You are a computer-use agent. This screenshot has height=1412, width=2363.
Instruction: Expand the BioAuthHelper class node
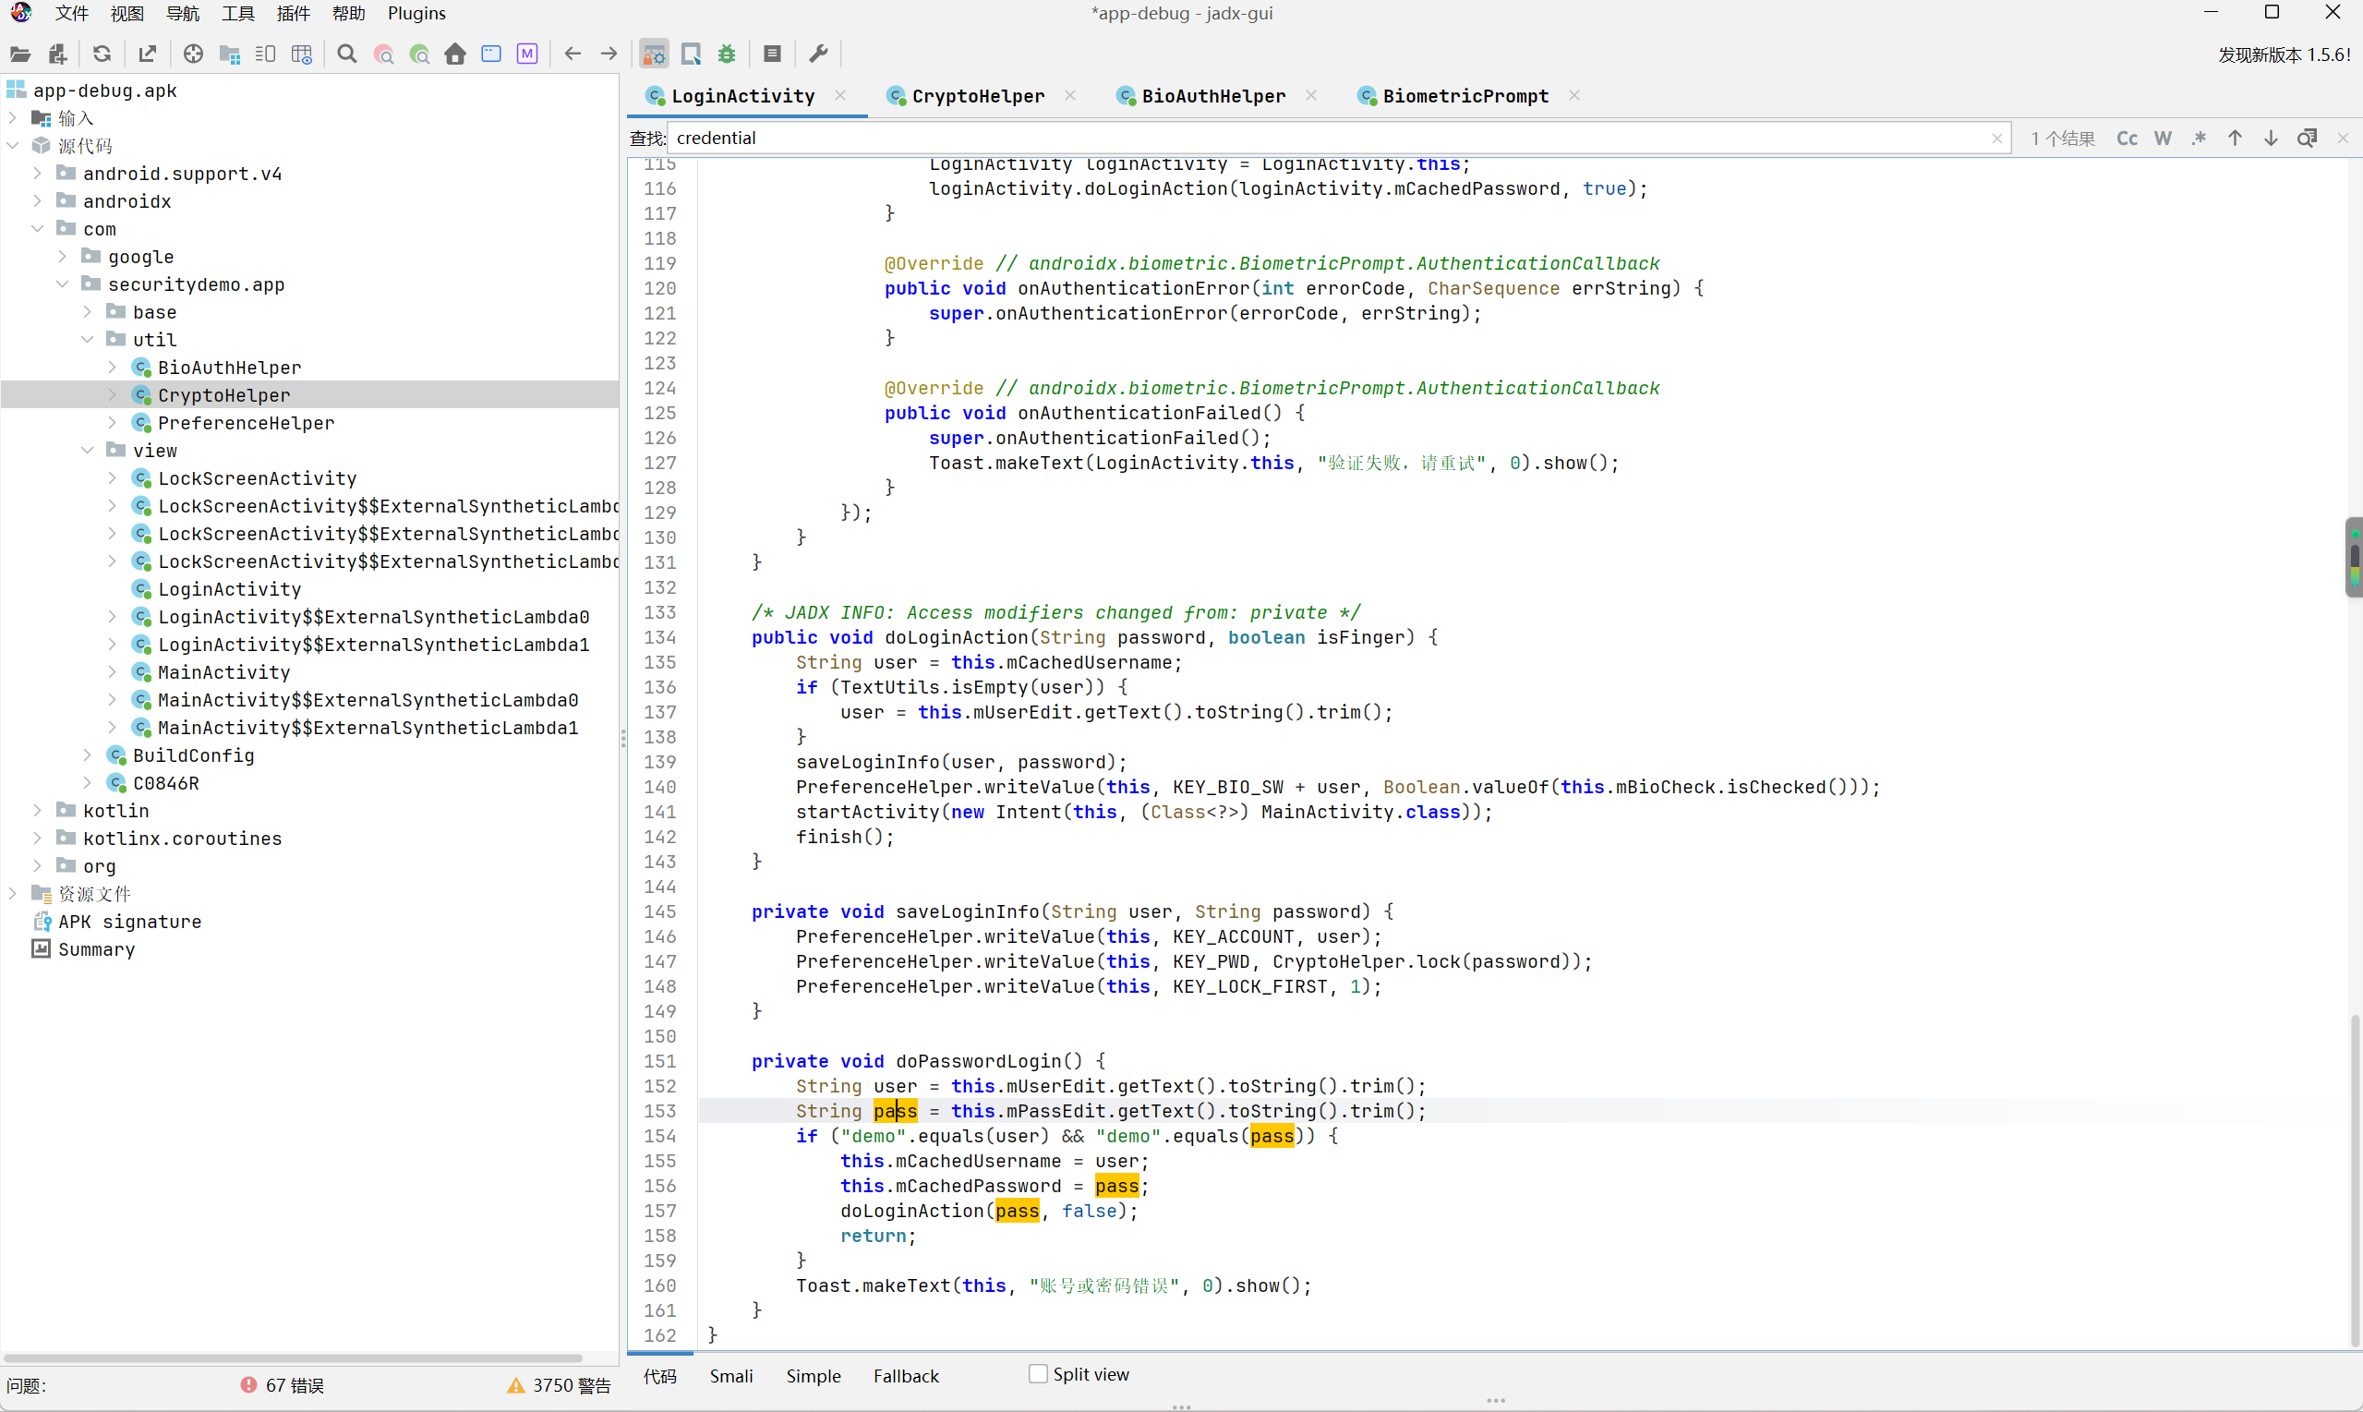113,368
